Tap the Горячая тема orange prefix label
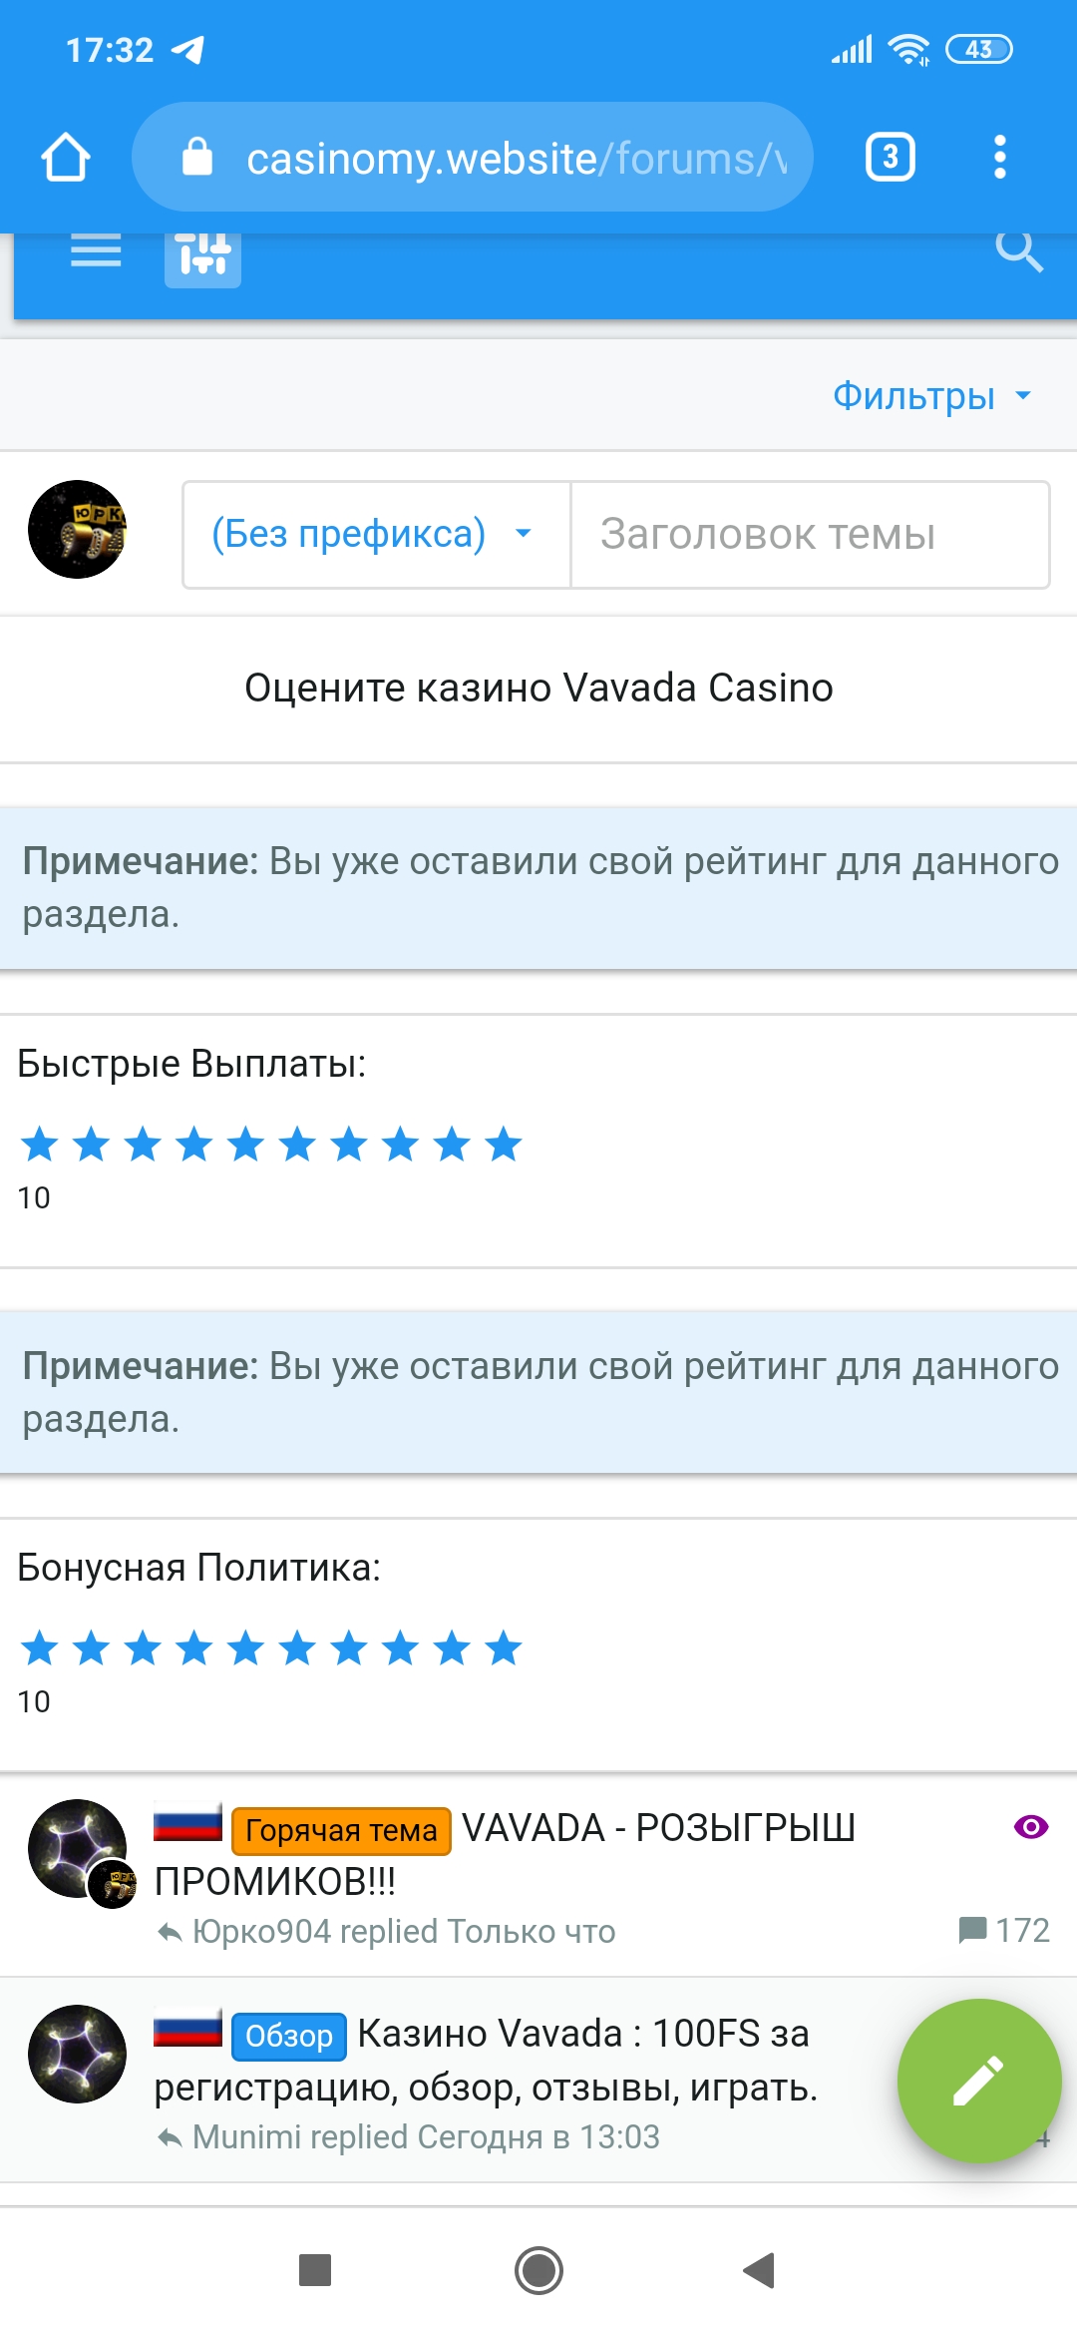Viewport: 1077px width, 2335px height. (341, 1831)
